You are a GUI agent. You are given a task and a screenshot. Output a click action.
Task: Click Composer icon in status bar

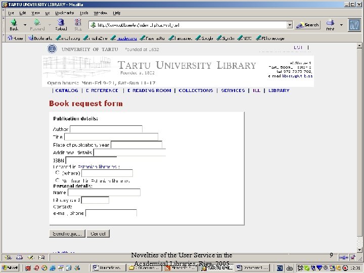pos(30,257)
